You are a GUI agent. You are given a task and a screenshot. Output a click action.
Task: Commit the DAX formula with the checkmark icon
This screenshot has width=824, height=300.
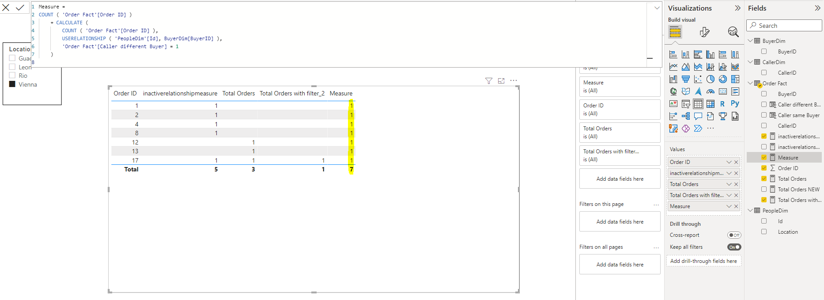click(x=20, y=8)
